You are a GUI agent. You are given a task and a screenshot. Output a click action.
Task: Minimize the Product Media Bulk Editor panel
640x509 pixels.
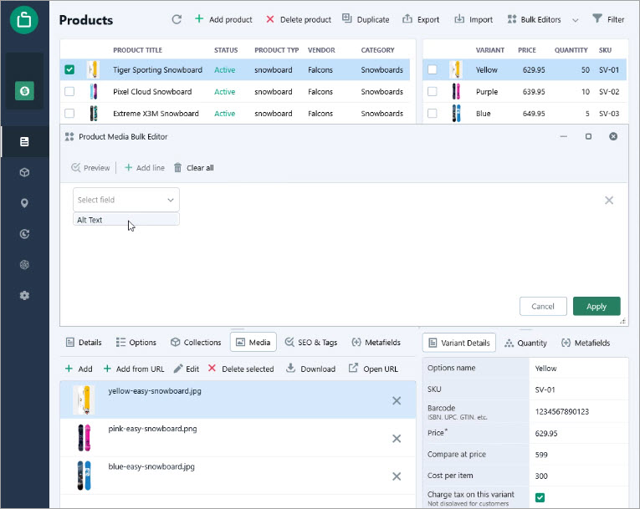click(x=564, y=136)
